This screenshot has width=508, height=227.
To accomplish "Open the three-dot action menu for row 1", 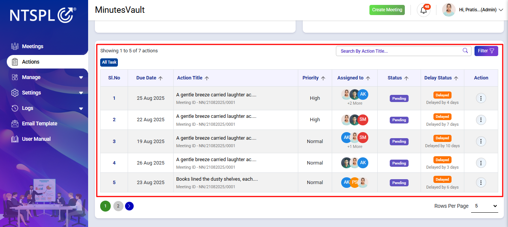I will tap(481, 98).
